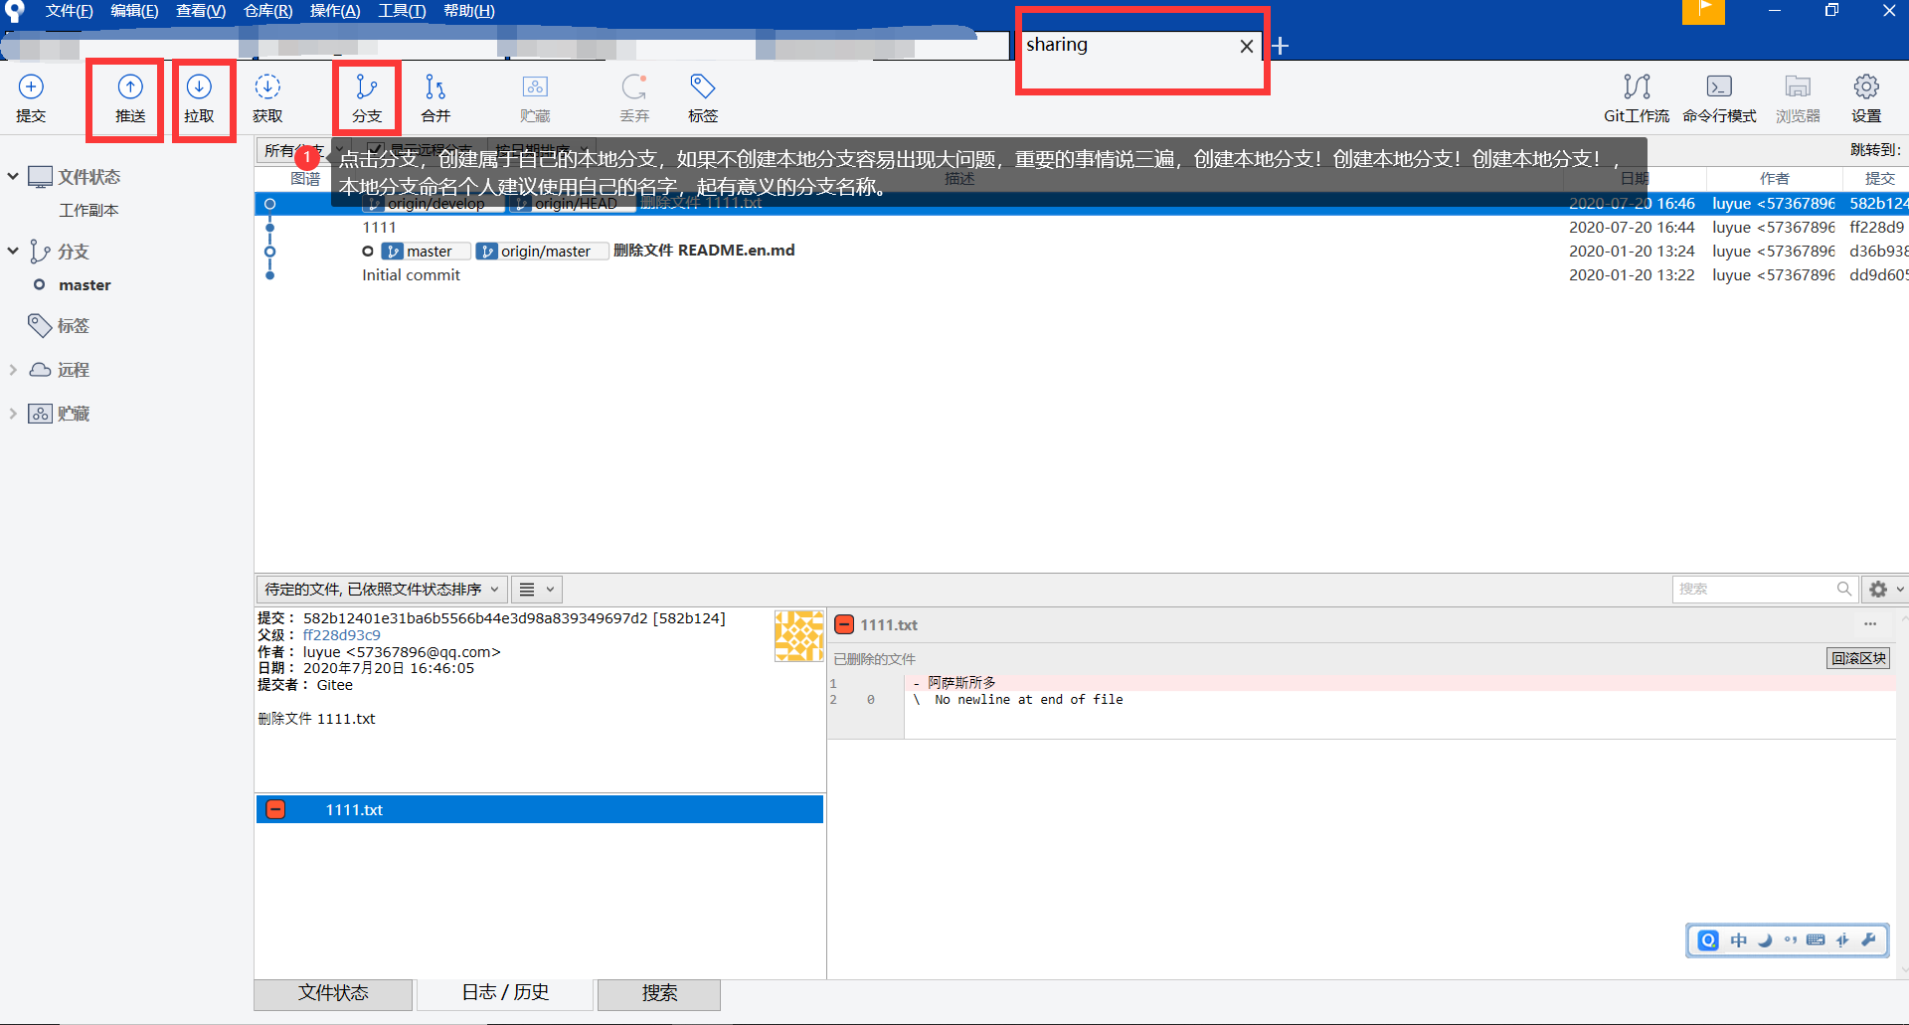Click the IME keyboard icon

(x=1816, y=940)
